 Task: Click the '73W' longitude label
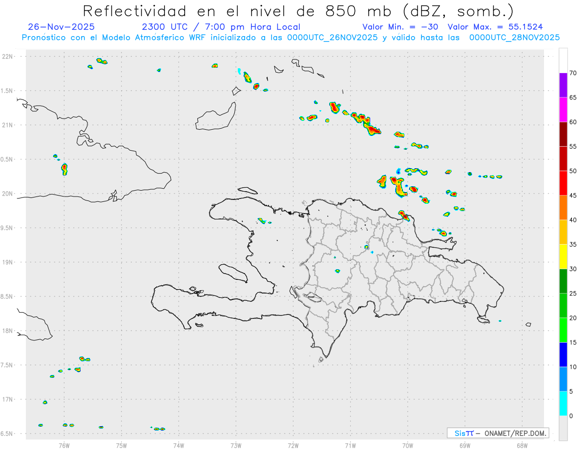click(x=236, y=445)
